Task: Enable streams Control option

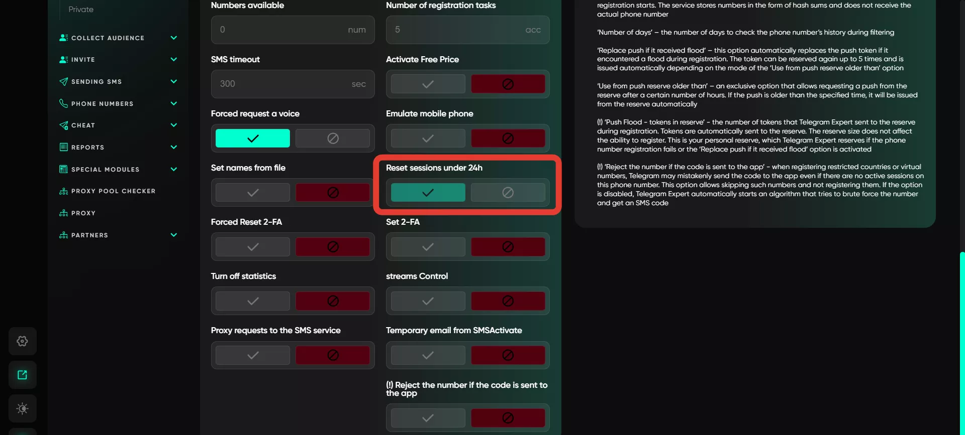Action: tap(428, 301)
